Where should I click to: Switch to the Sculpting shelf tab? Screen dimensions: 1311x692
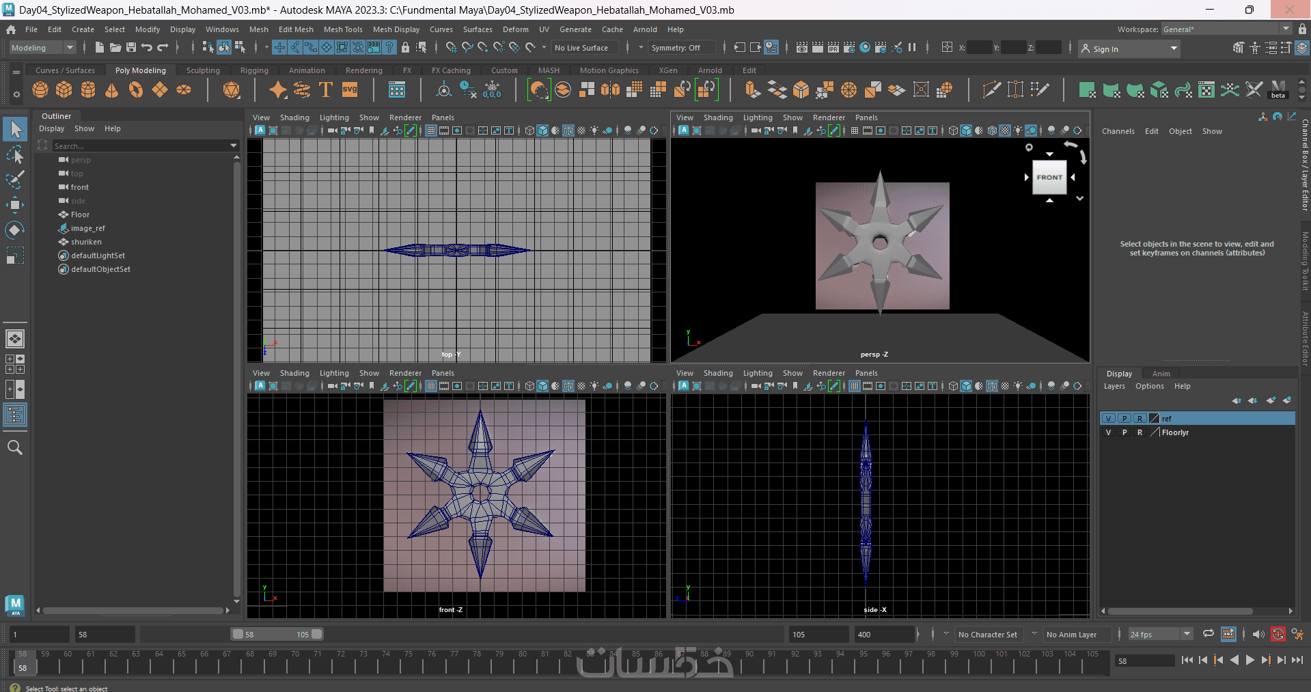(203, 70)
